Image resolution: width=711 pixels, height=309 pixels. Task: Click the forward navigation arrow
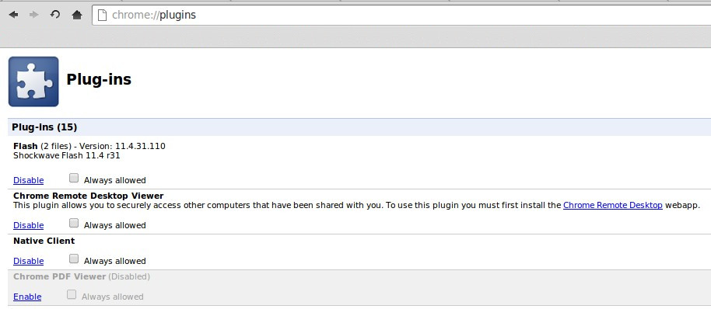coord(34,15)
